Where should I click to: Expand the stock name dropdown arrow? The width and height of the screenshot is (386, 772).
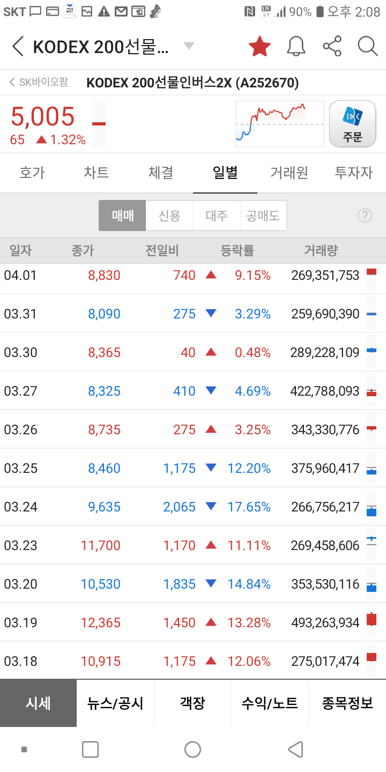[189, 46]
